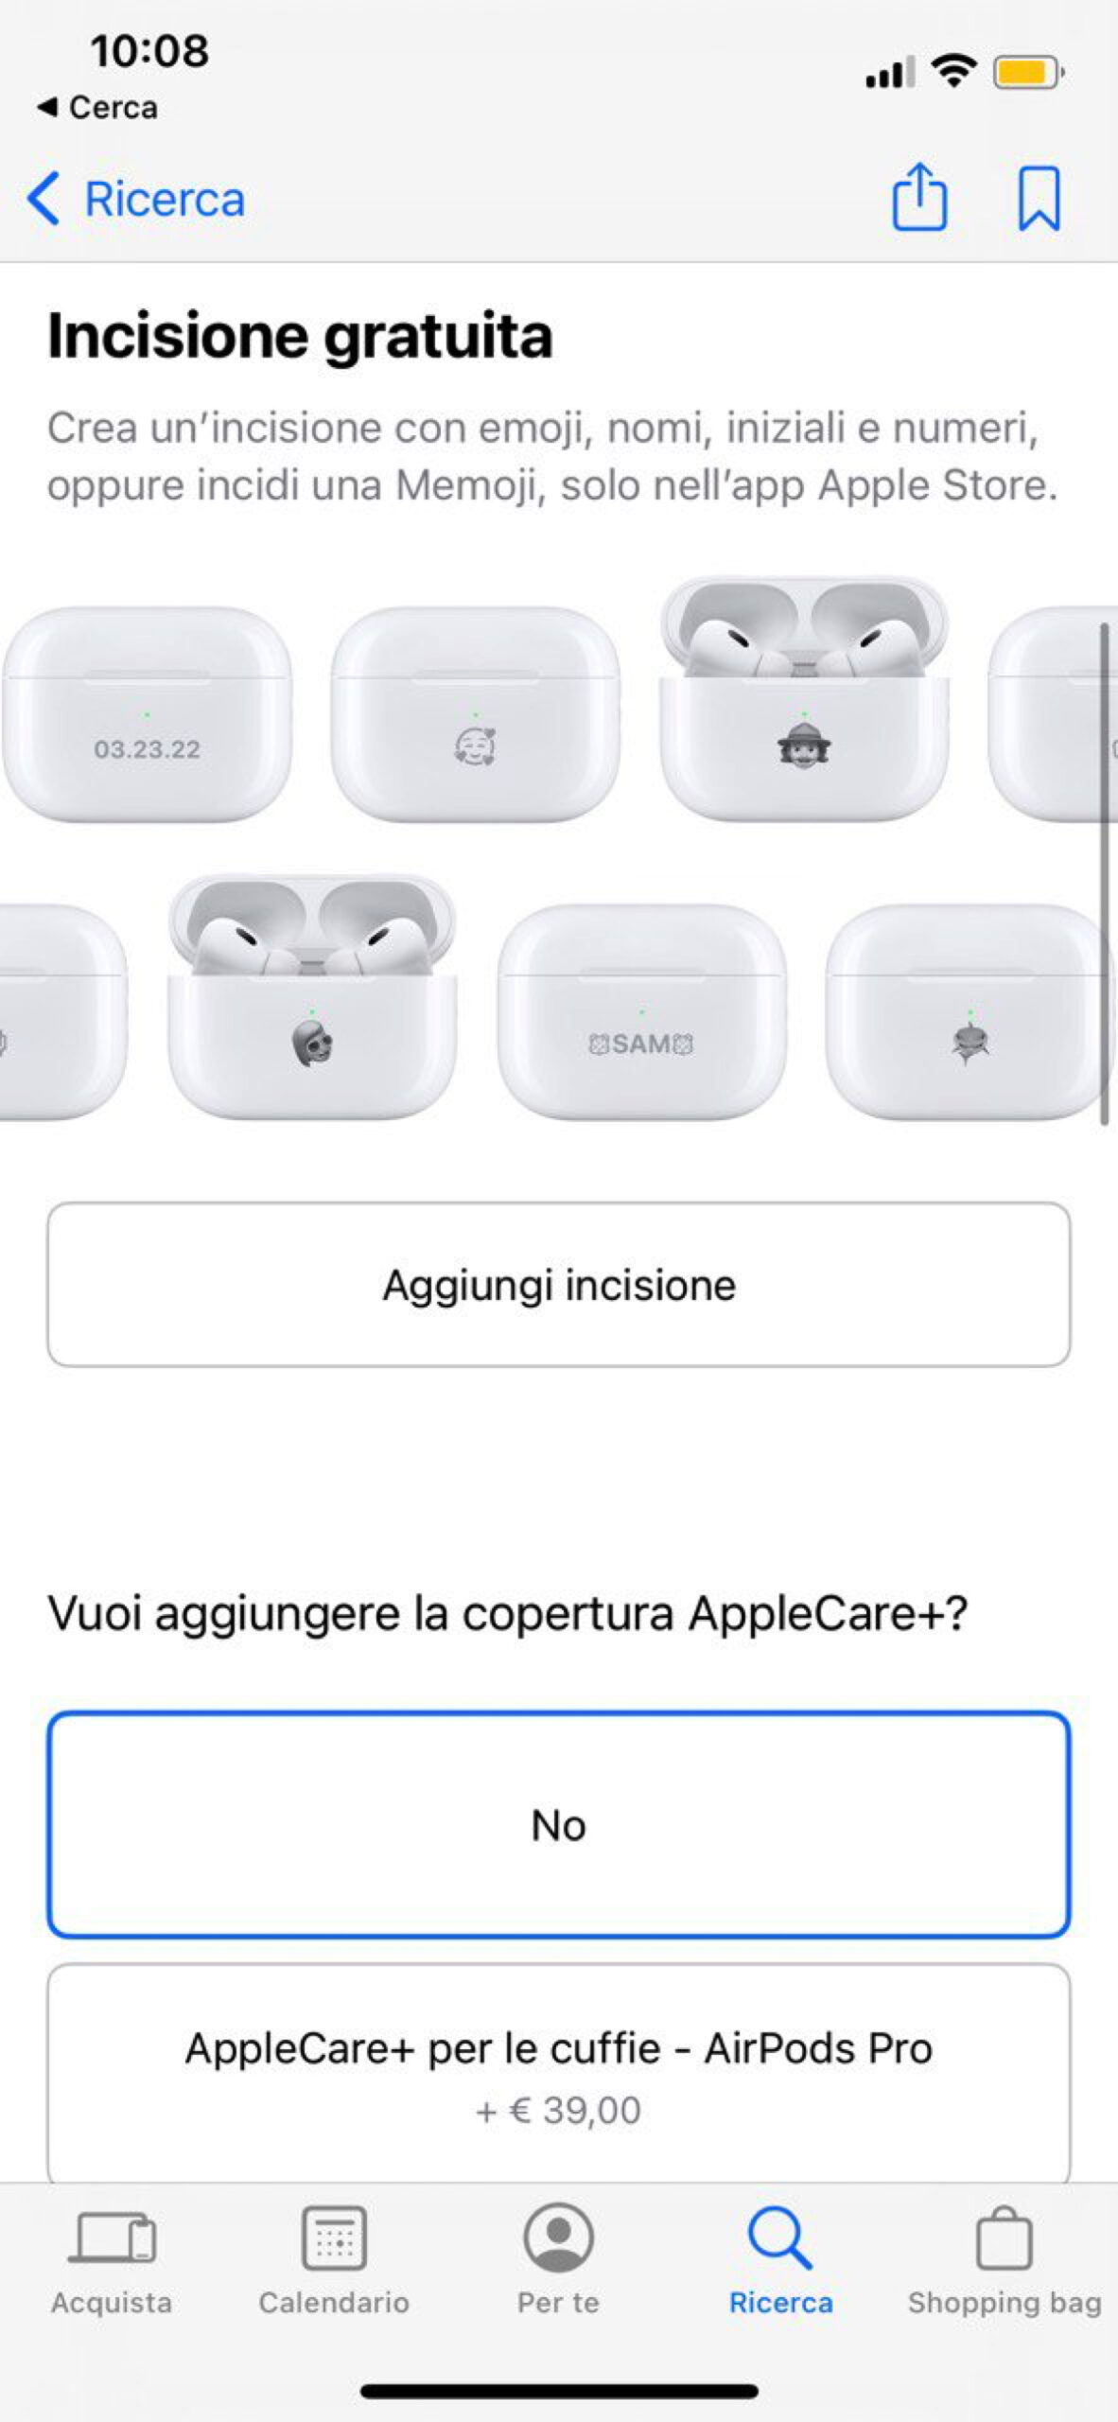Tap the case with smiling hearts emoji
The width and height of the screenshot is (1118, 2422).
point(475,715)
